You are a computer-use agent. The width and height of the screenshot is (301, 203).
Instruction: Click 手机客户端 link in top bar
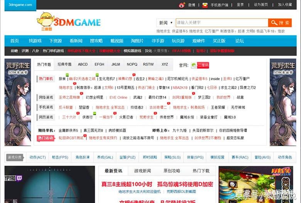click(x=220, y=5)
